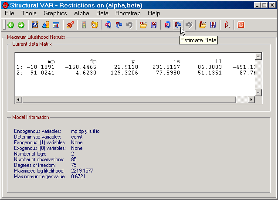This screenshot has height=200, width=278.
Task: Click the beta matrix scroll down arrow
Action: tap(258, 92)
